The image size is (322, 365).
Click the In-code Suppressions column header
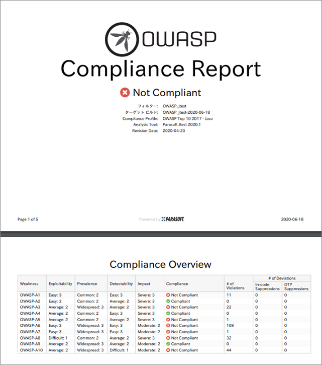pos(267,286)
